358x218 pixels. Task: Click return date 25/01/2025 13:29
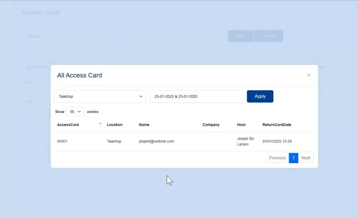pyautogui.click(x=277, y=141)
